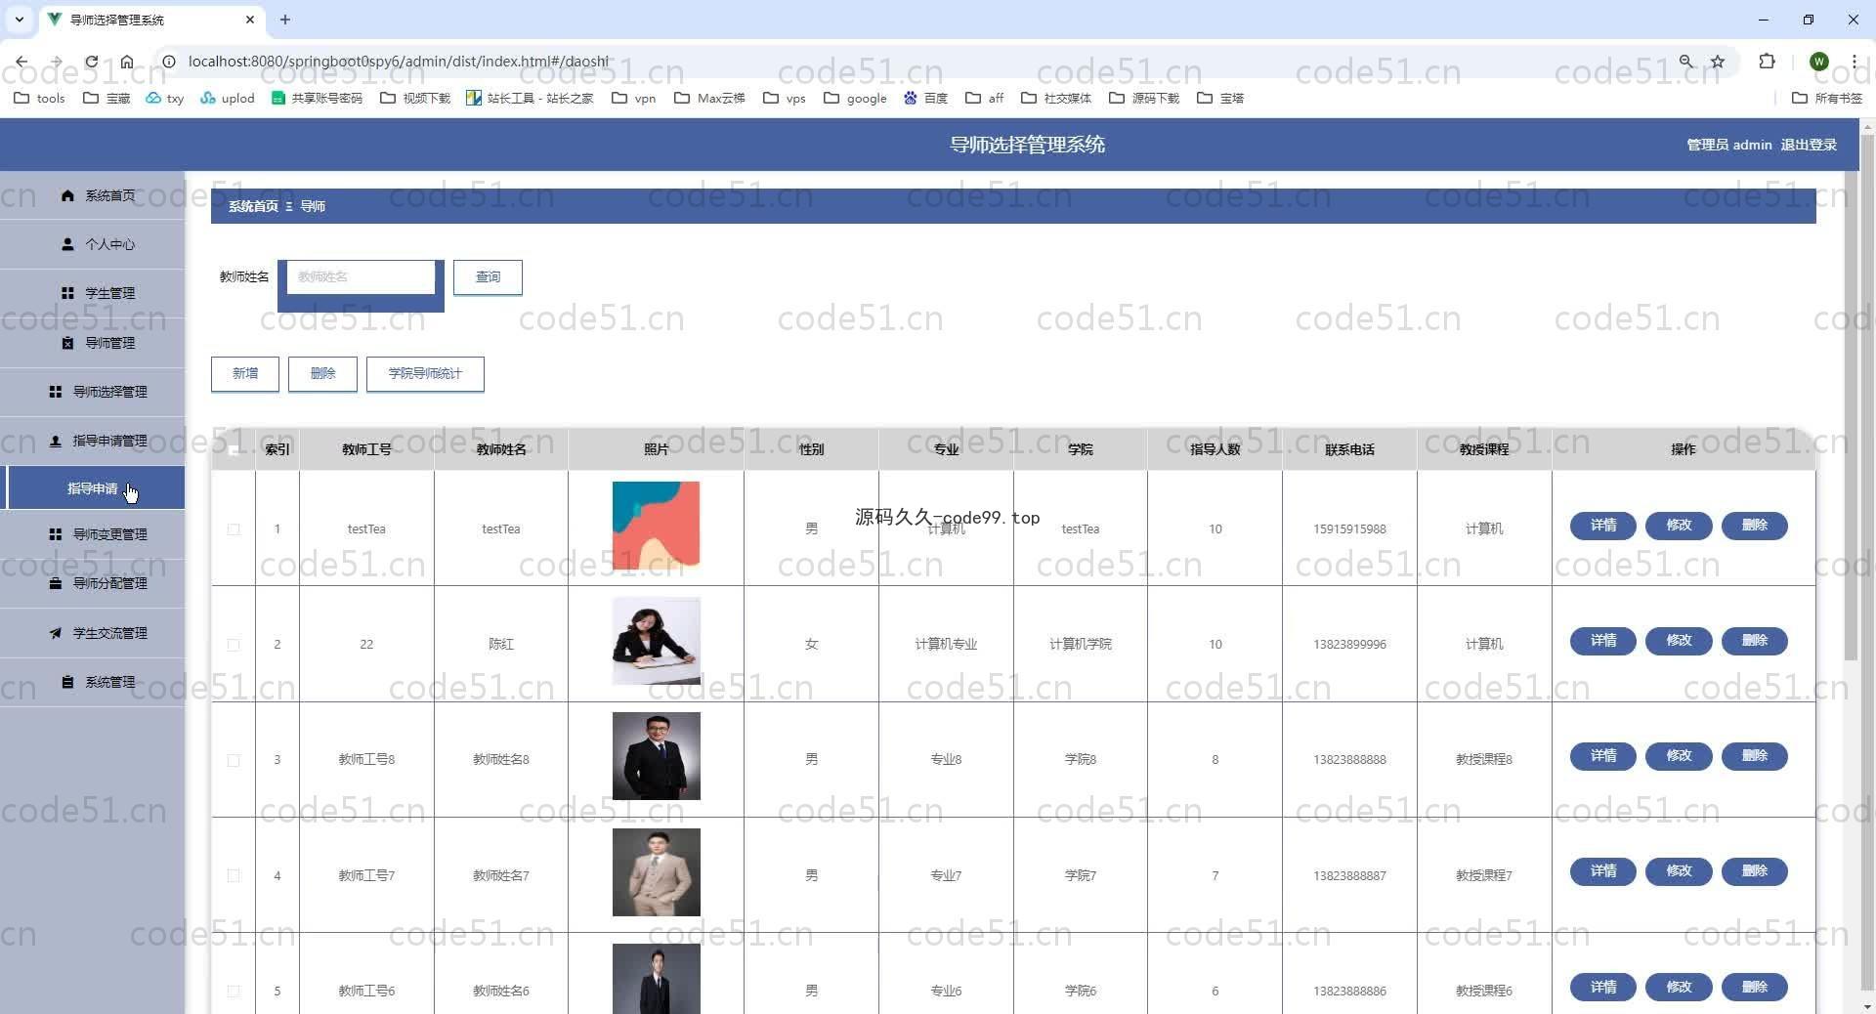Image resolution: width=1876 pixels, height=1014 pixels.
Task: Click the 计算机学院 cell
Action: (1080, 645)
